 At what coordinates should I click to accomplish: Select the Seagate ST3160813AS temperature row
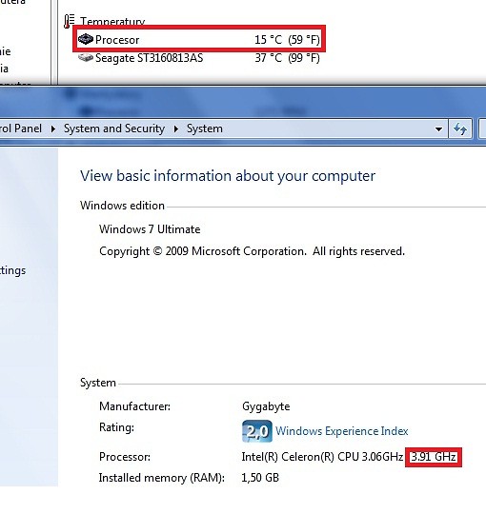[199, 58]
